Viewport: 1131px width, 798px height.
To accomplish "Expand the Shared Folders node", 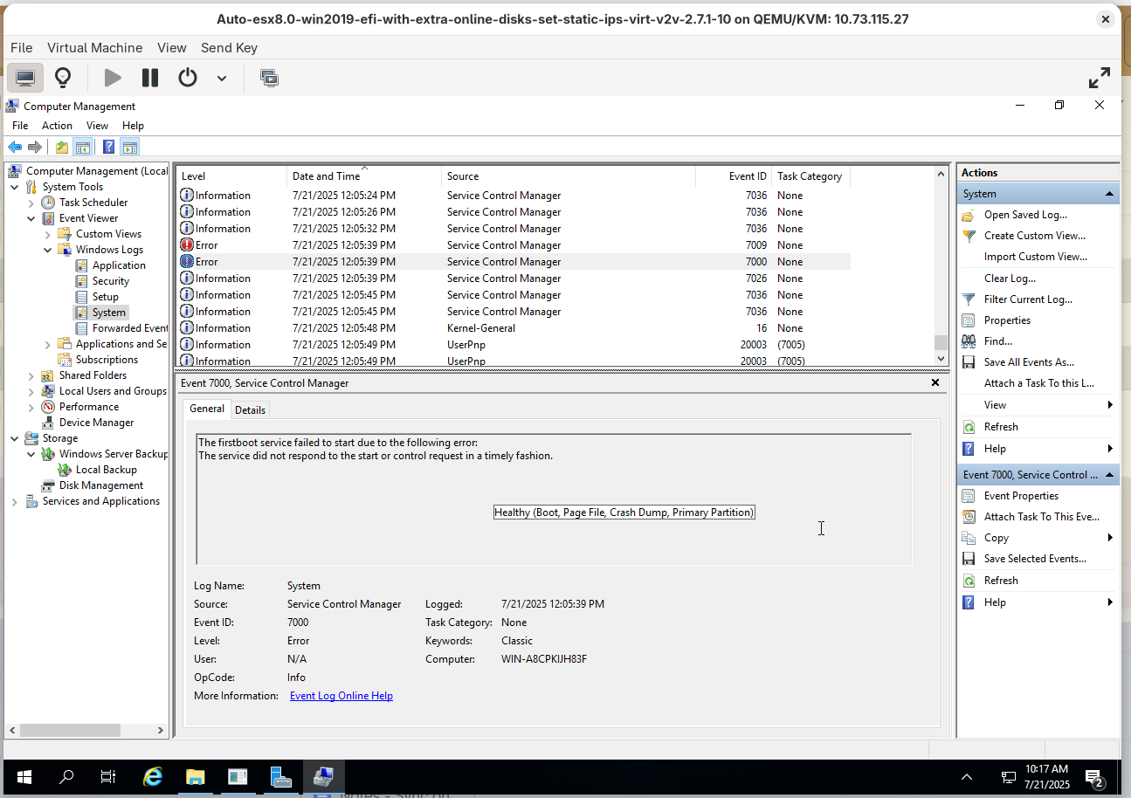I will [31, 375].
